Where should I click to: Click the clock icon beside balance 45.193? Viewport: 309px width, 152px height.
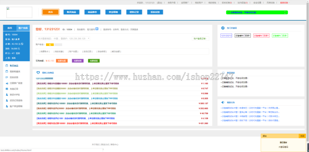(22, 44)
